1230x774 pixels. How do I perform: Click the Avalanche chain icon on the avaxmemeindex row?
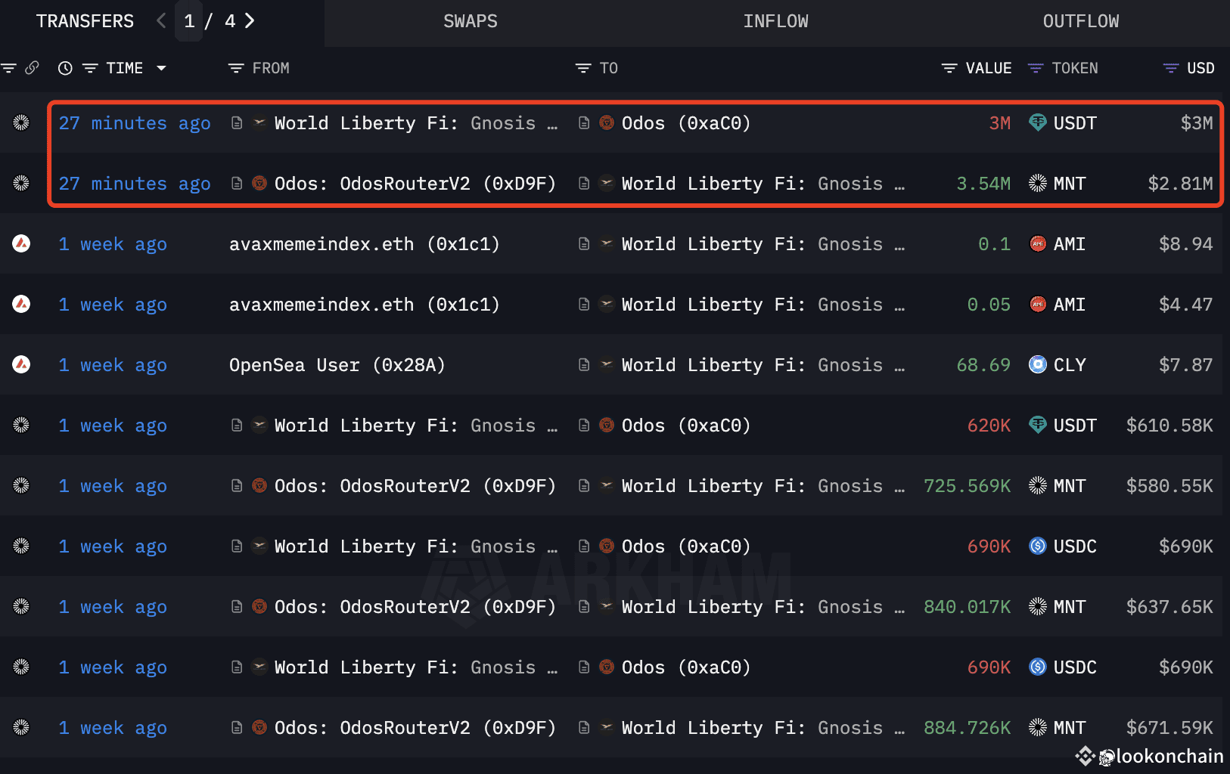21,244
